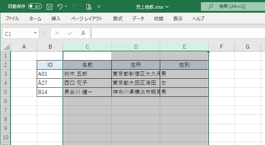Select row 6 header
Image resolution: width=265 pixels, height=145 pixels.
(5, 101)
